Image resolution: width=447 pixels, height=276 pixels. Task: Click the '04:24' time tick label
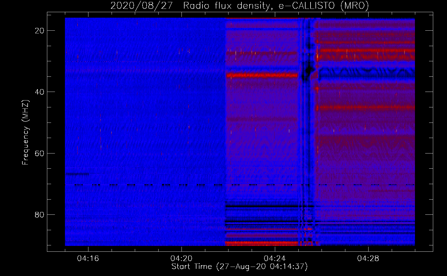pyautogui.click(x=275, y=259)
